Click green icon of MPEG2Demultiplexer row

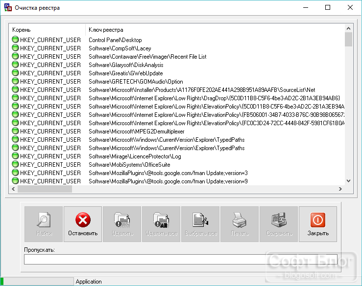[15, 131]
